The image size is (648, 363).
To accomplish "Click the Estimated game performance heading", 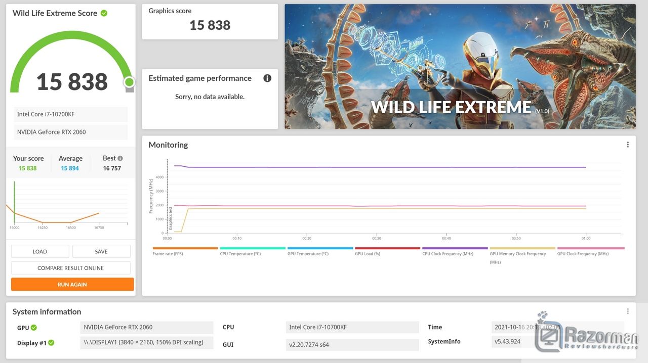I will pos(200,78).
